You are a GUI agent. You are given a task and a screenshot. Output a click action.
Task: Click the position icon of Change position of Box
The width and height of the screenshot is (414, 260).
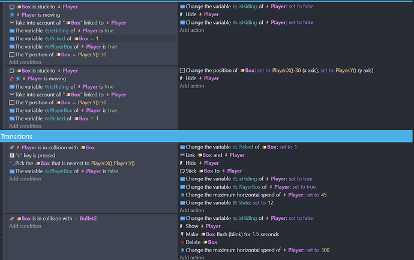click(x=182, y=71)
